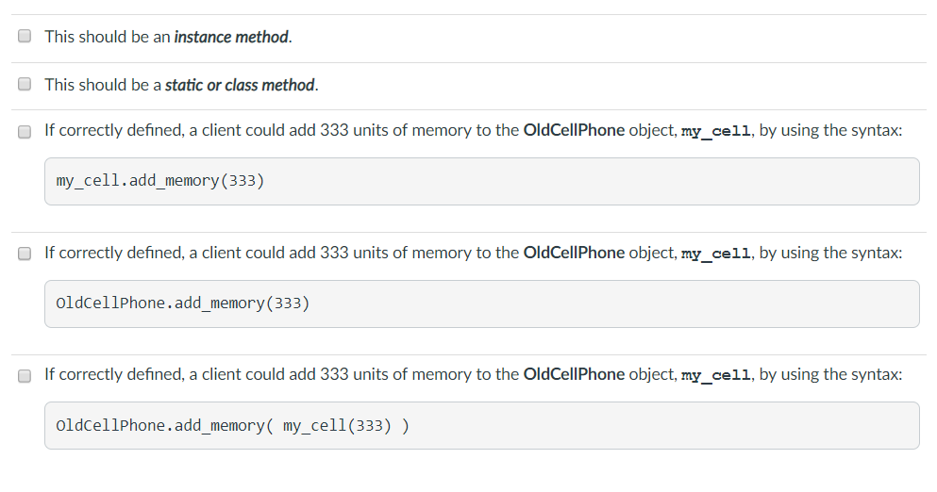Screen dimensions: 937x492
Task: Click the sentence above the OldCellPhone.add_memory(333) code
Action: click(x=474, y=253)
